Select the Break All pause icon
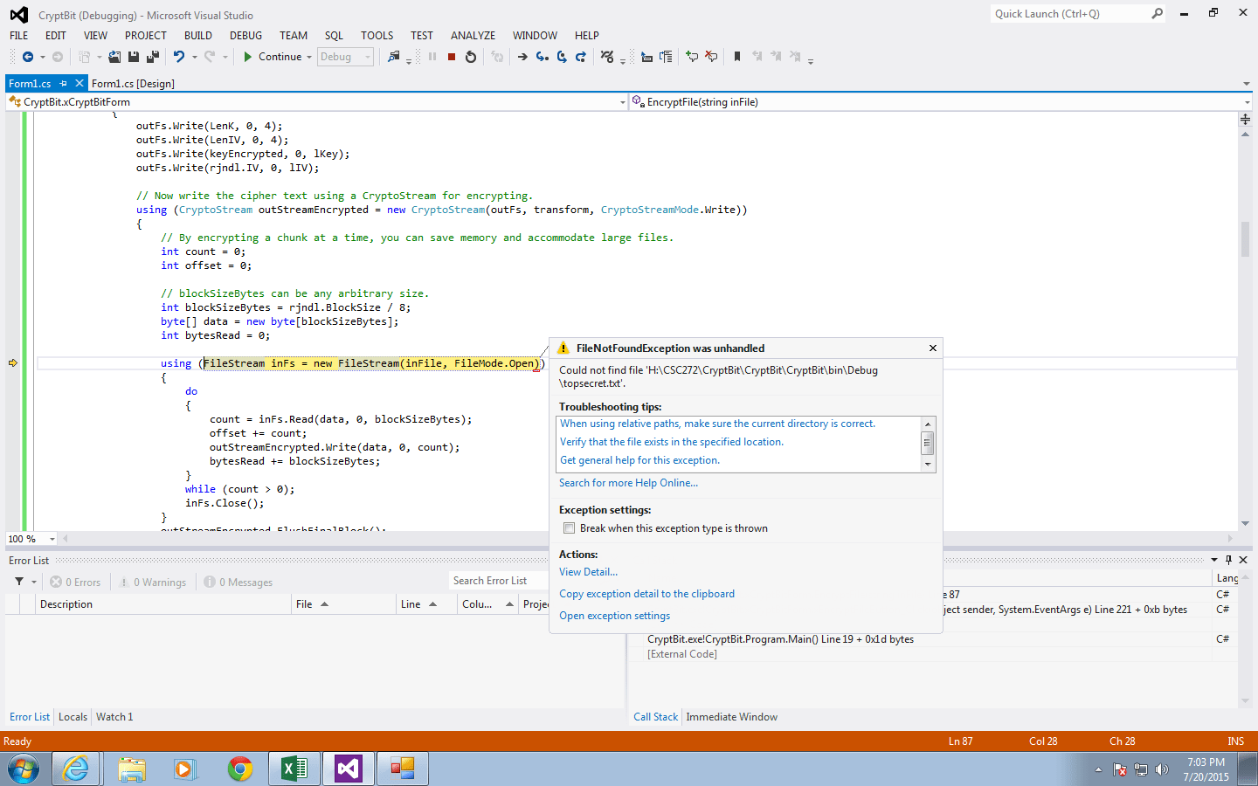Image resolution: width=1258 pixels, height=786 pixels. (x=433, y=57)
